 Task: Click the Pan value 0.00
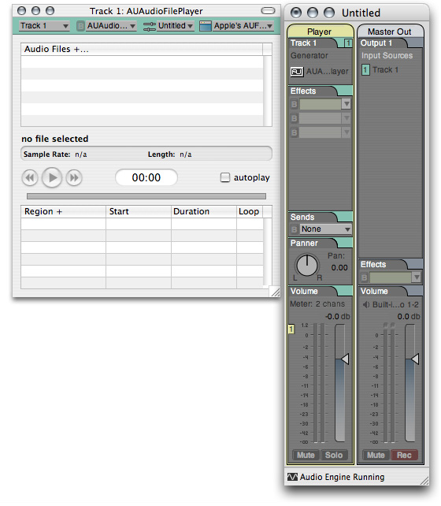click(x=339, y=267)
